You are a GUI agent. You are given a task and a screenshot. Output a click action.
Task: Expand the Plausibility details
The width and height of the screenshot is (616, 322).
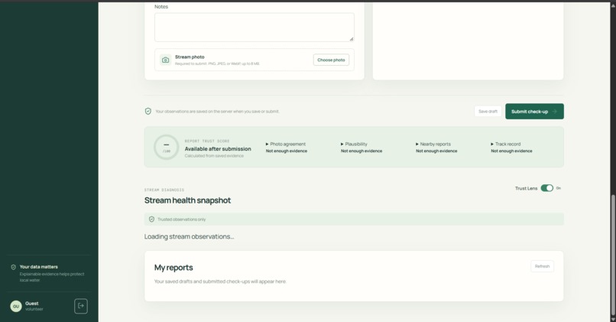(x=354, y=145)
